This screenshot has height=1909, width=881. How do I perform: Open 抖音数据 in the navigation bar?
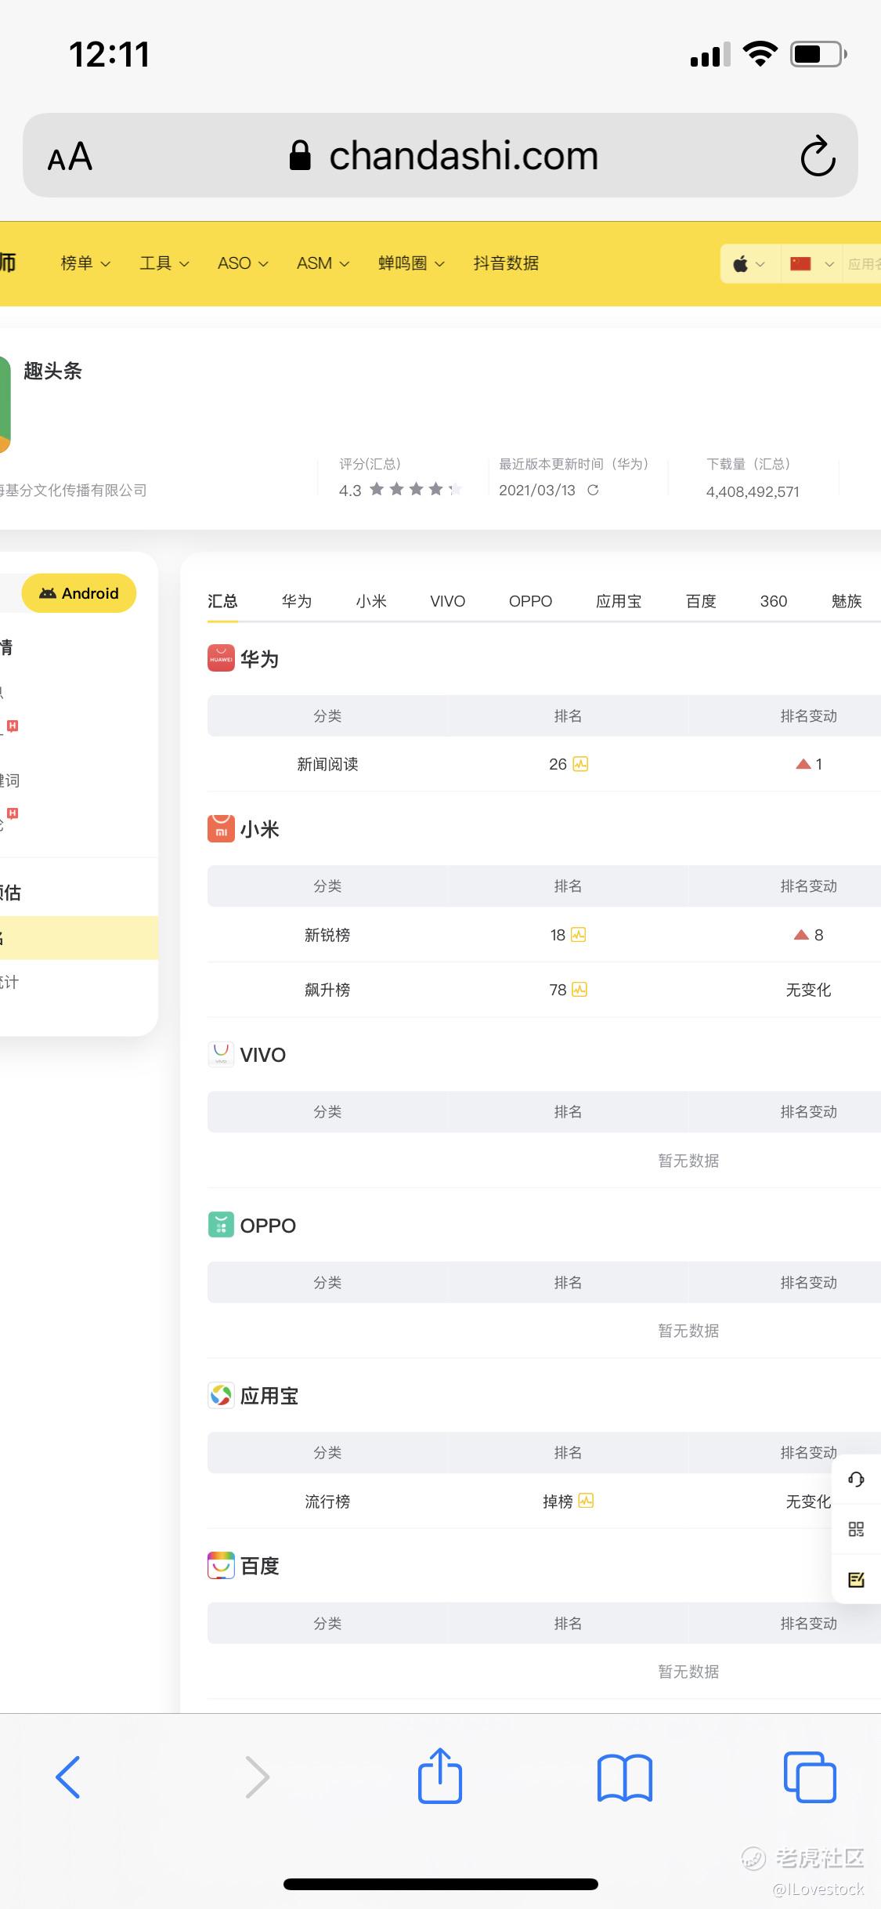[x=506, y=263]
